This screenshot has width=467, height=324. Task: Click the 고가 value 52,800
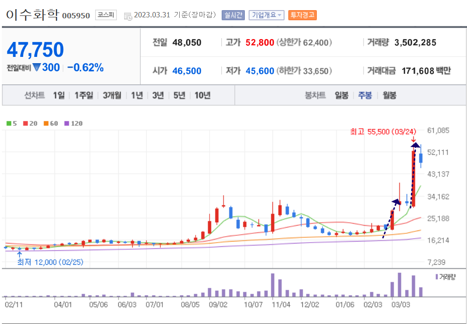click(x=260, y=42)
